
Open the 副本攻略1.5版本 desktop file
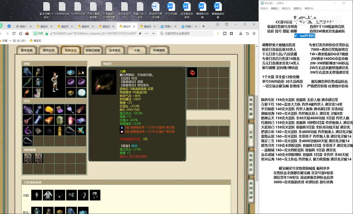pyautogui.click(x=47, y=10)
